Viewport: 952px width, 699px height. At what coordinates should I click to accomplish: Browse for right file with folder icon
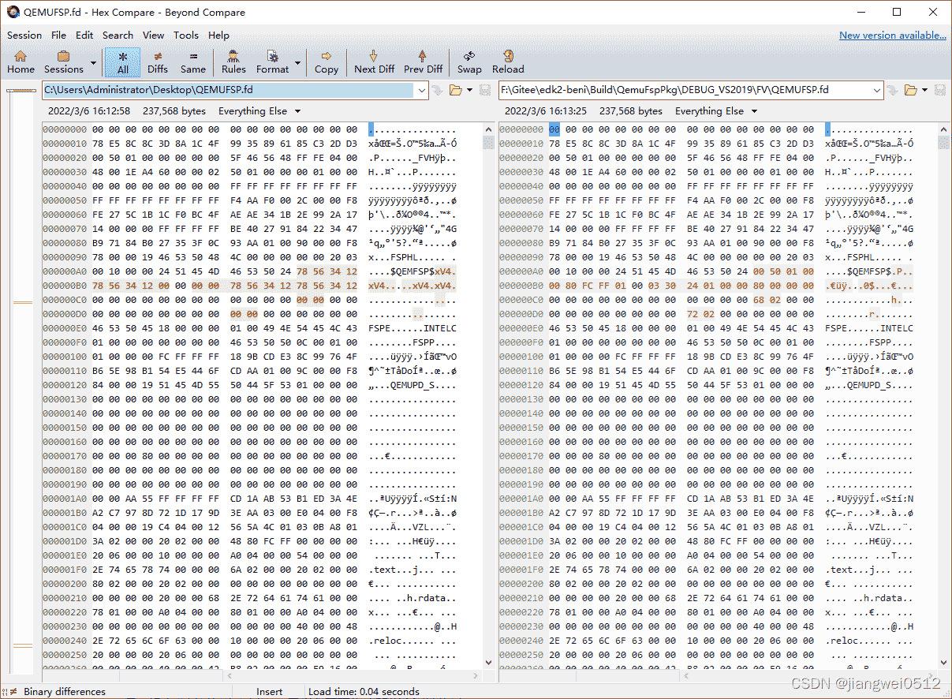pyautogui.click(x=910, y=90)
